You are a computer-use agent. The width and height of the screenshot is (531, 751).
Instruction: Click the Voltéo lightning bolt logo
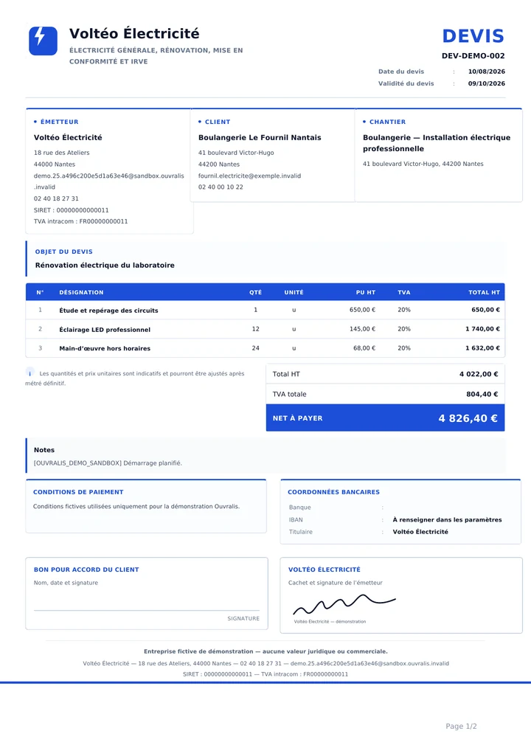pos(43,41)
